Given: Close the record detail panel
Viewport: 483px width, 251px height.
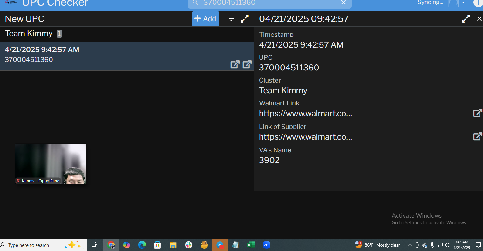Looking at the screenshot, I should tap(479, 19).
